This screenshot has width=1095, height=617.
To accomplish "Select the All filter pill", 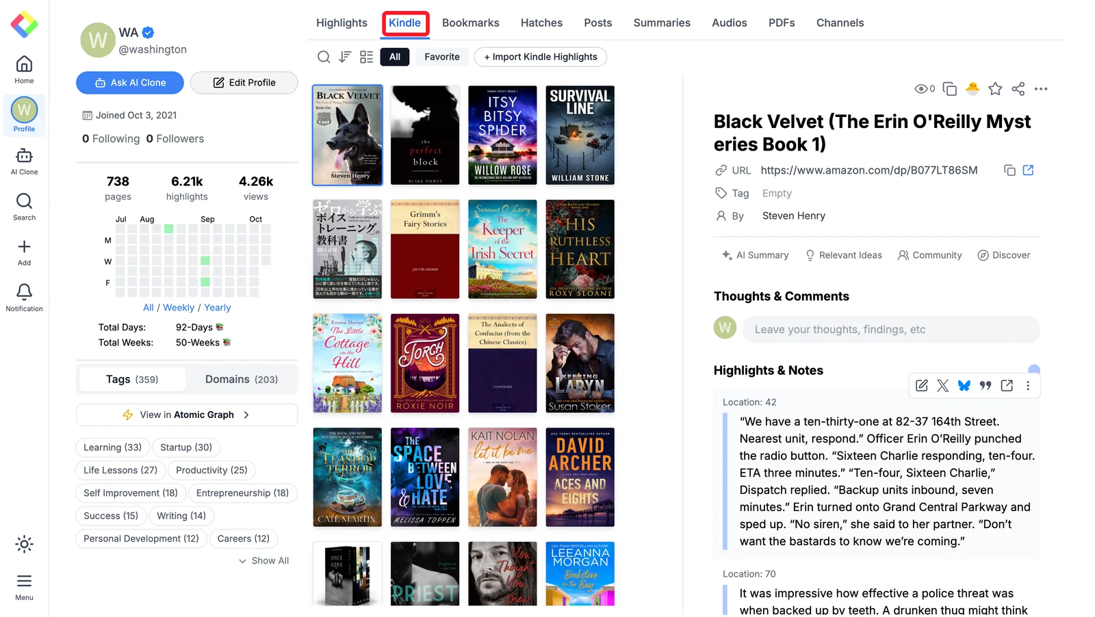I will [x=395, y=57].
